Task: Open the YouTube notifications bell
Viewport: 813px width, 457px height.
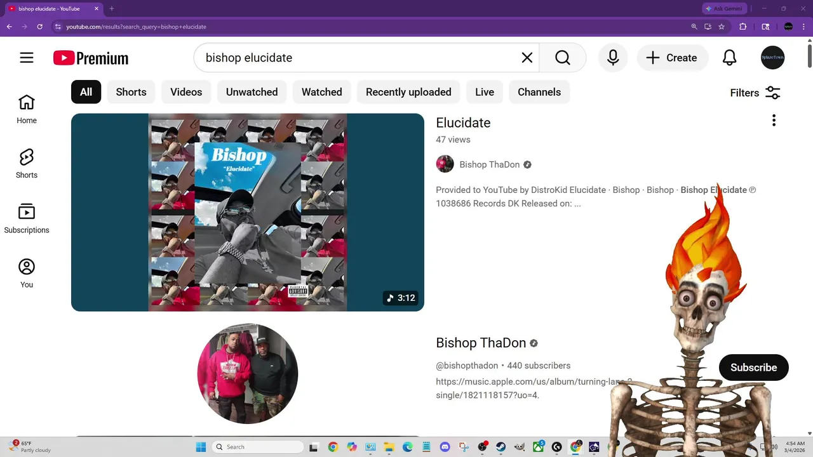Action: (729, 58)
